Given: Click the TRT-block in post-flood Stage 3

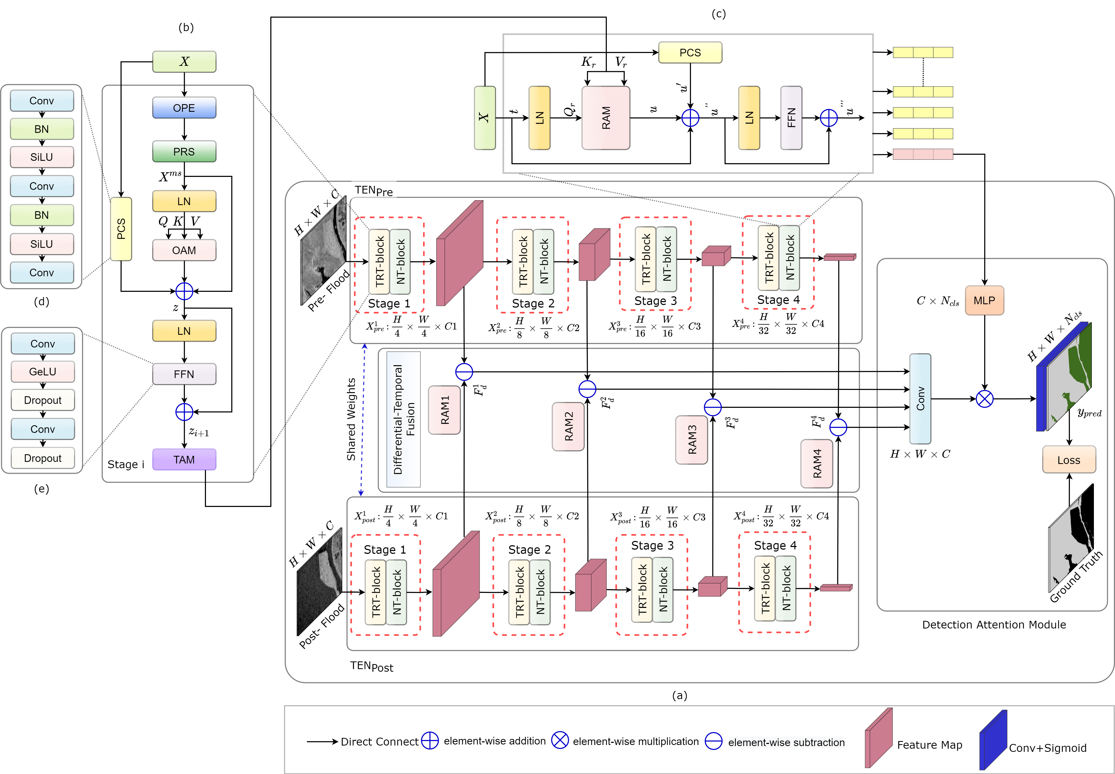Looking at the screenshot, I should pyautogui.click(x=642, y=590).
